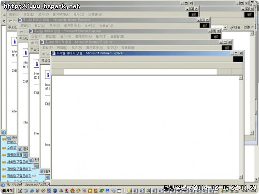This screenshot has width=259, height=194.
Task: Click the Back arrow in the window directly behind front window
Action: tap(44, 54)
